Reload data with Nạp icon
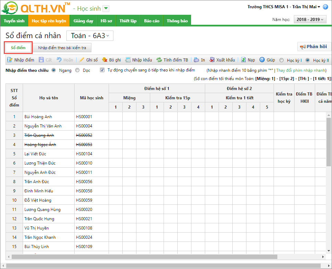 [x=243, y=60]
